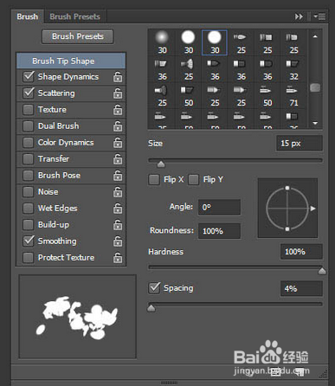Lock the Build-up setting
Viewport: 335px width, 386px height.
(118, 225)
